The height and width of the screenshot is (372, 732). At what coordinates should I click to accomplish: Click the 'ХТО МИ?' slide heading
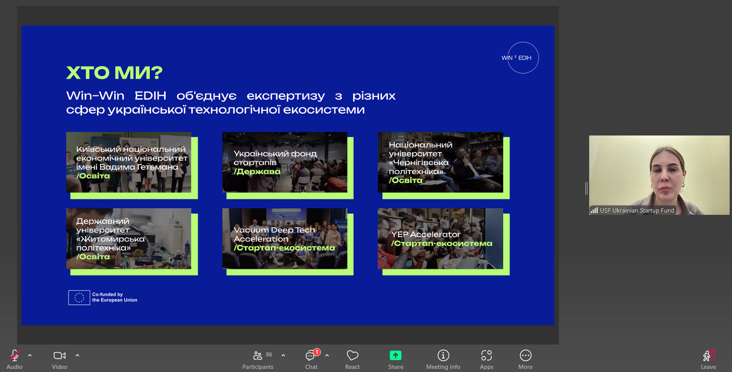pos(115,73)
